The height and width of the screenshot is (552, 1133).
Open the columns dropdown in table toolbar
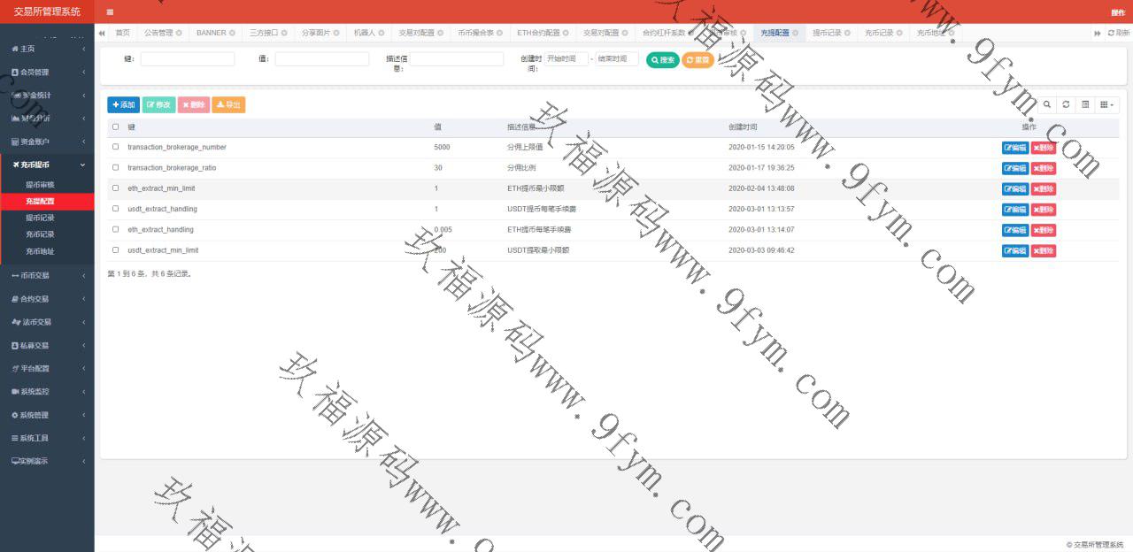[1106, 104]
